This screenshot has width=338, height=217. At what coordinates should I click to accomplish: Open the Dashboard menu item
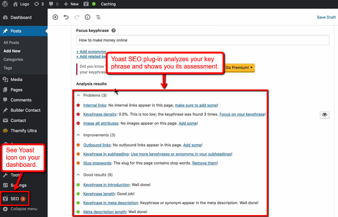(24, 17)
